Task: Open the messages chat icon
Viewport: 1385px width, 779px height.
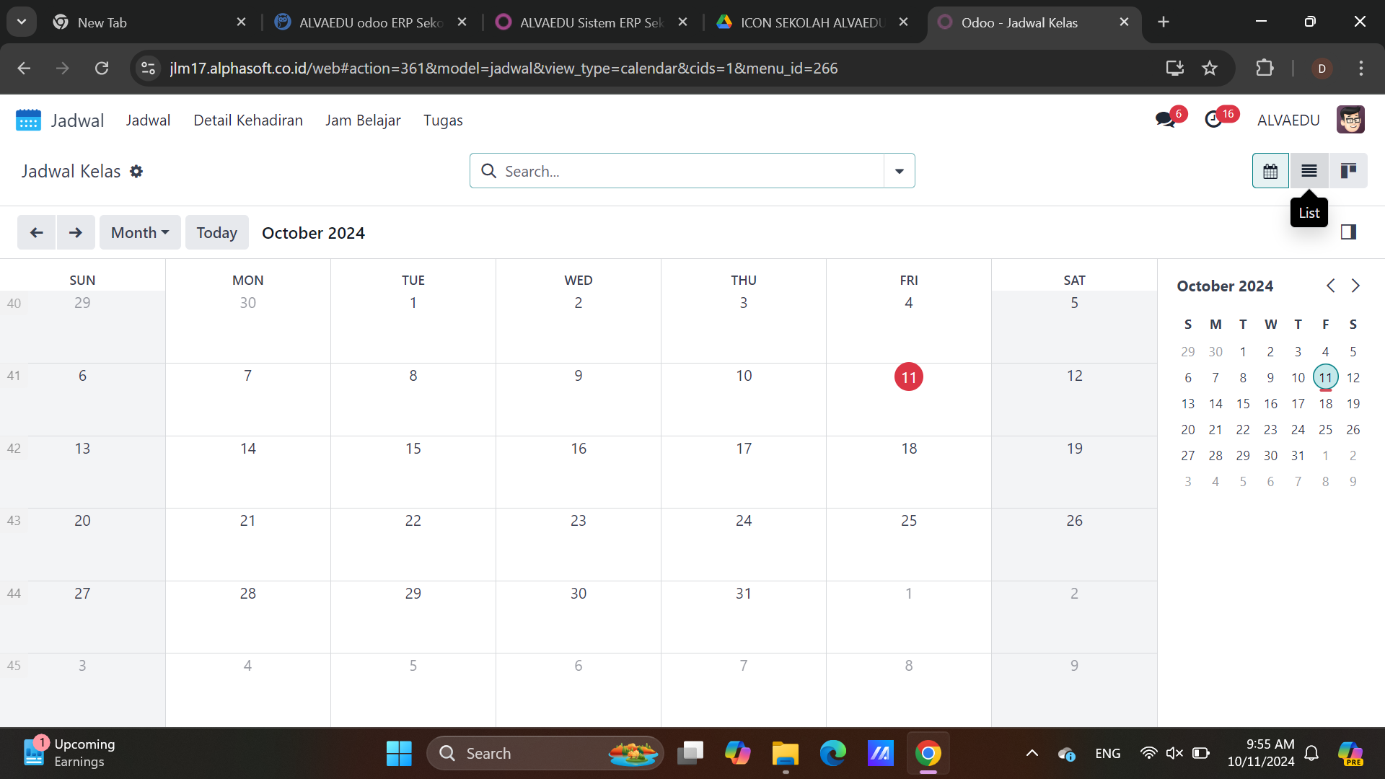Action: point(1165,120)
